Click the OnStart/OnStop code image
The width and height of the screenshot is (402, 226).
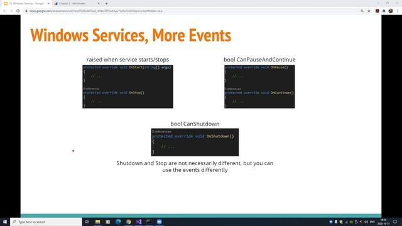tap(128, 87)
